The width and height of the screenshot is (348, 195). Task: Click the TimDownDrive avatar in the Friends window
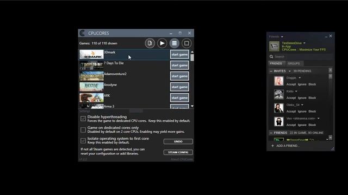tap(274, 46)
